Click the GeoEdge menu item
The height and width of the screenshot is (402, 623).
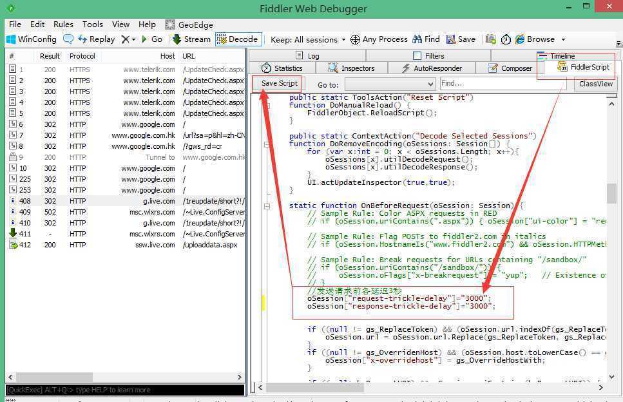[x=189, y=24]
